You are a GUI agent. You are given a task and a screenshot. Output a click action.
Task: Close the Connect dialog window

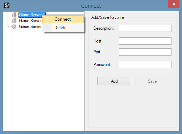tap(174, 4)
